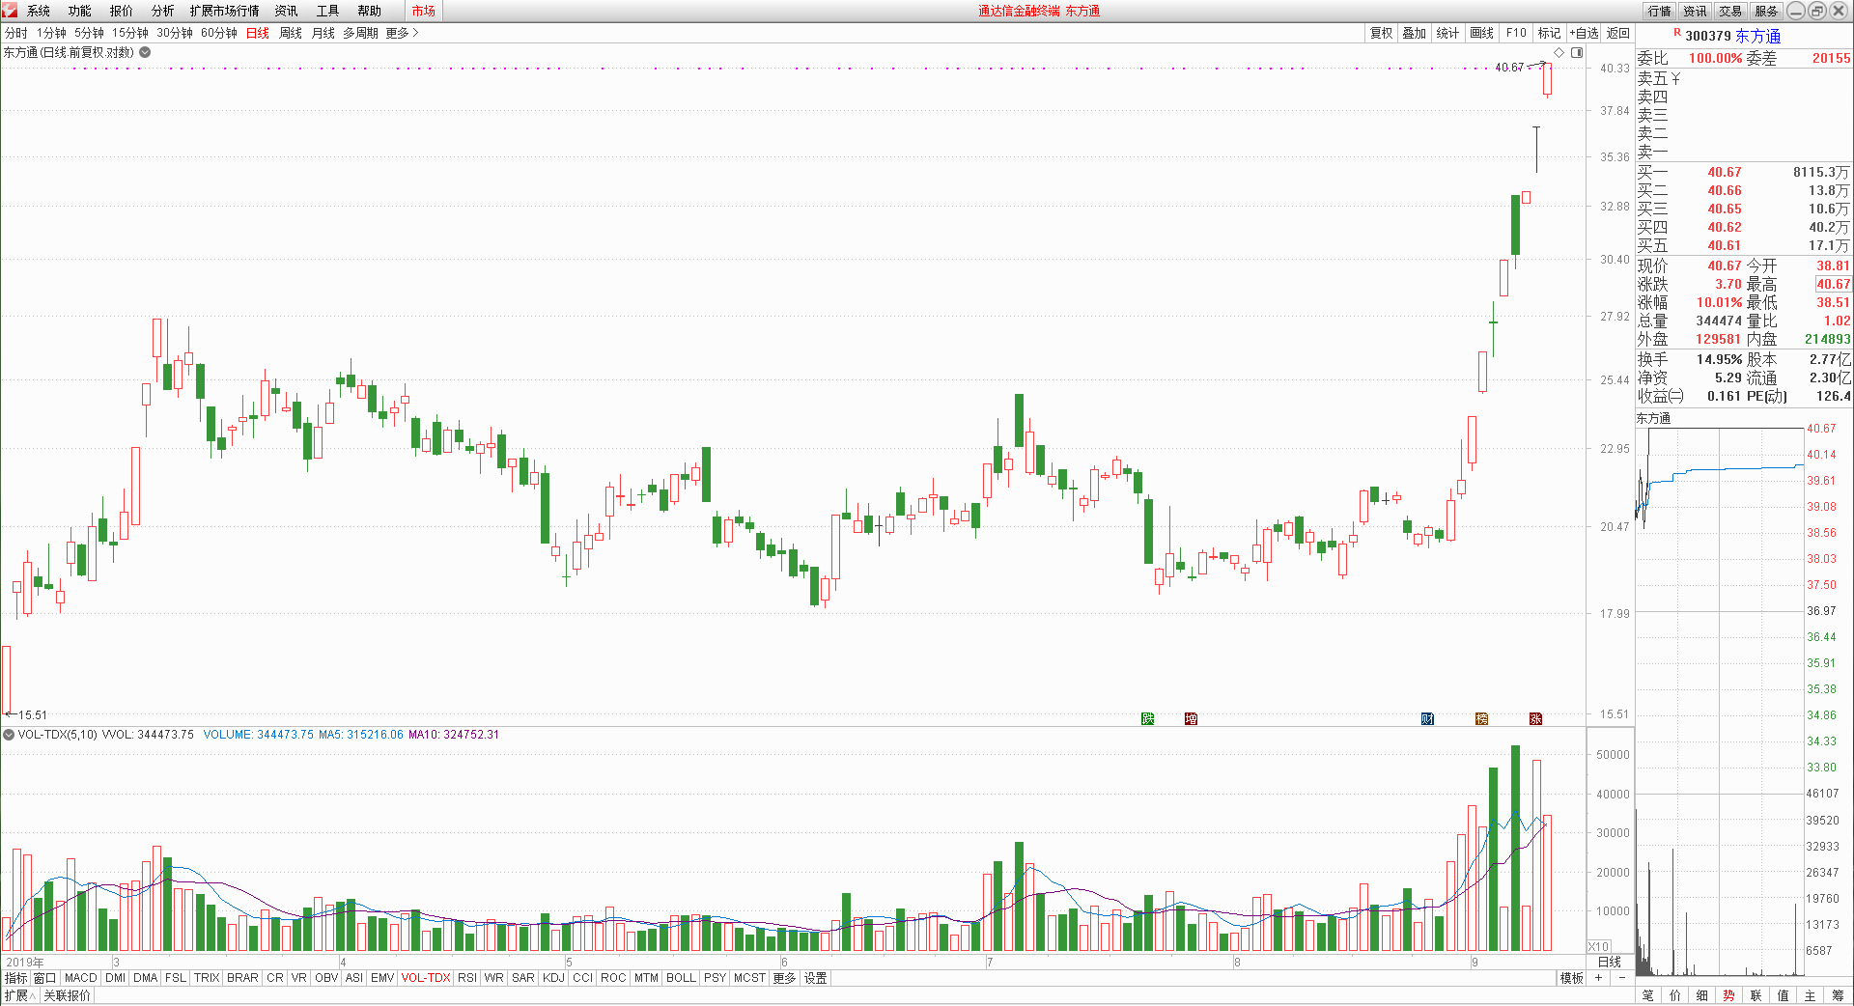
Task: Click the 画线 drawing tools button
Action: [x=1482, y=33]
